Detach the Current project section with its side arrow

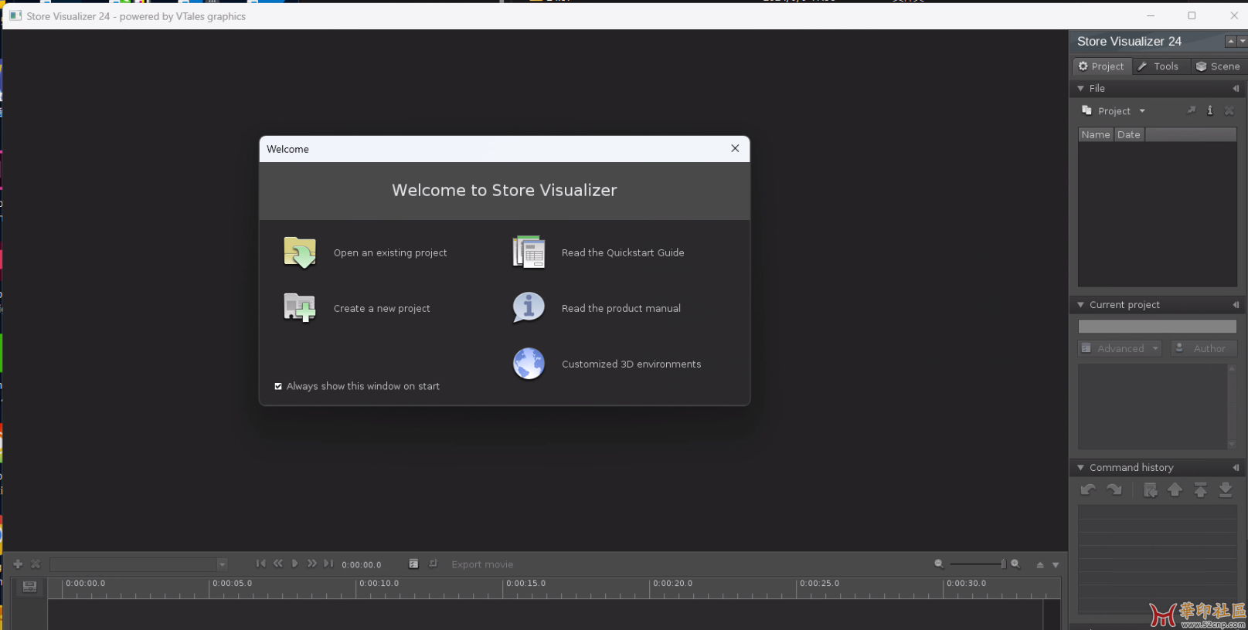pos(1236,305)
